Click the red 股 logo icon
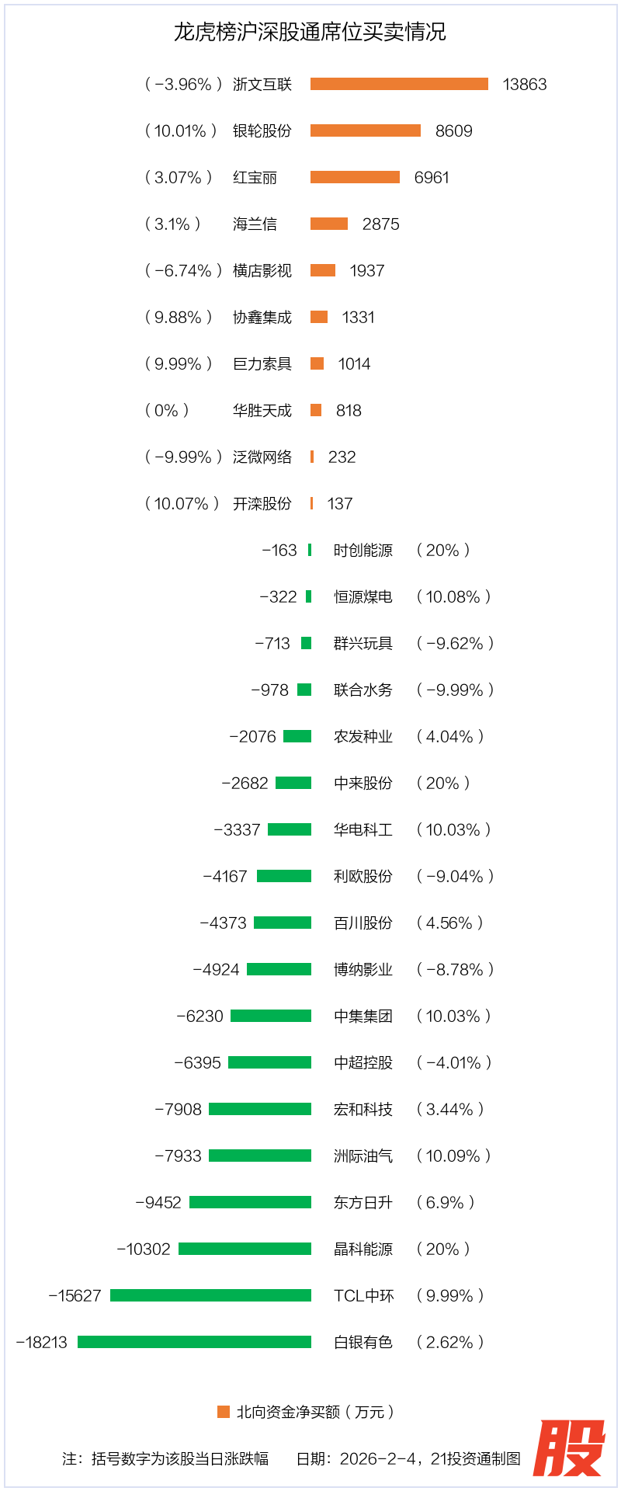This screenshot has width=621, height=1491. coord(568,1448)
